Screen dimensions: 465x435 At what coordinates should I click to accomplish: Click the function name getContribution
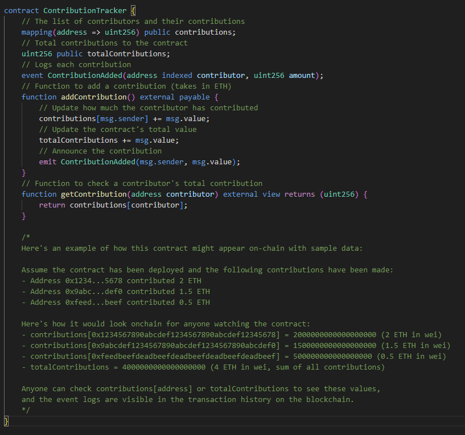(x=94, y=194)
